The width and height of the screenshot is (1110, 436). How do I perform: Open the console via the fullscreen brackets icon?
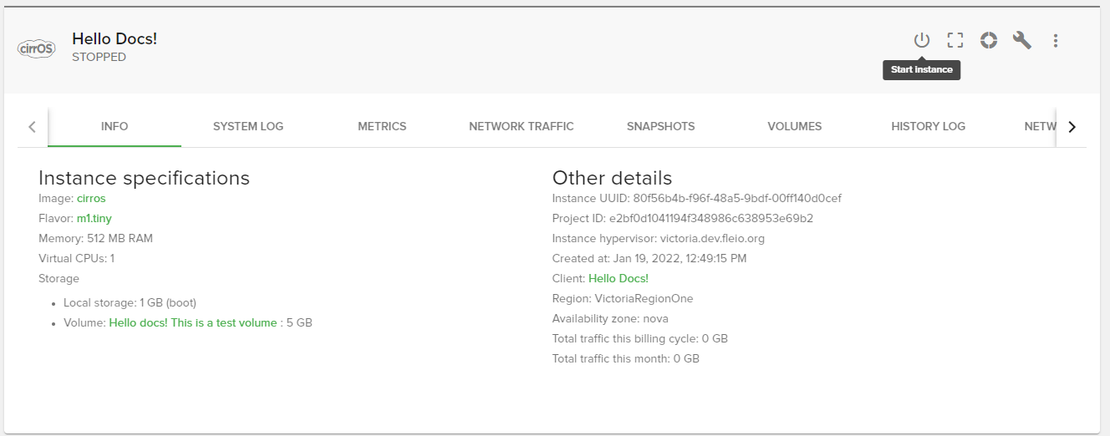(x=955, y=40)
